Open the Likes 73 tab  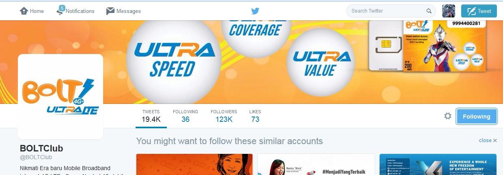pyautogui.click(x=255, y=116)
